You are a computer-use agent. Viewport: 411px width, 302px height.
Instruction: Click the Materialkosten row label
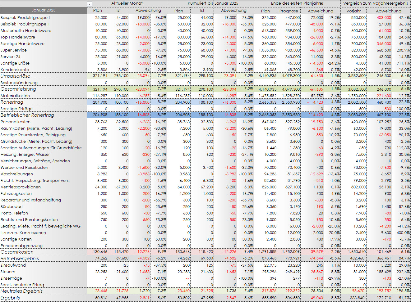point(15,96)
